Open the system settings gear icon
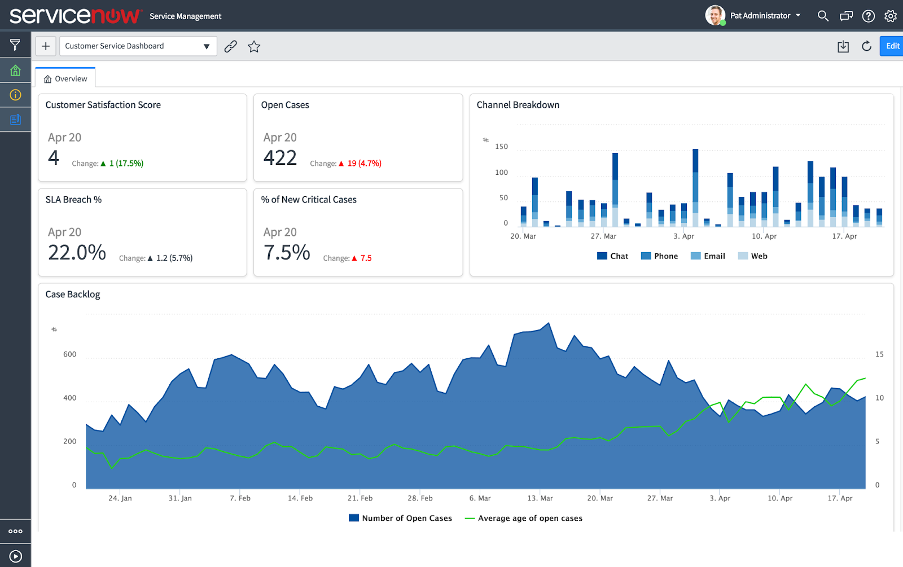Image resolution: width=903 pixels, height=567 pixels. [891, 16]
